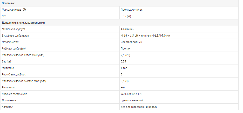Click the Выходное соединение row label
243x113 pixels.
15,36
